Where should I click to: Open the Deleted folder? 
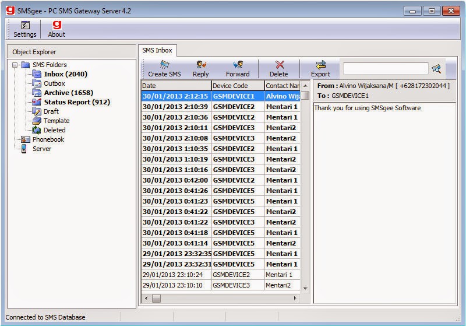(x=54, y=130)
